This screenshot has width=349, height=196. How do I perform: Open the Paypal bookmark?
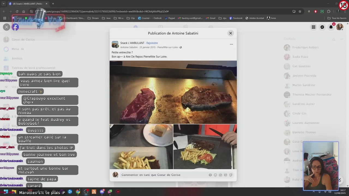(170, 18)
